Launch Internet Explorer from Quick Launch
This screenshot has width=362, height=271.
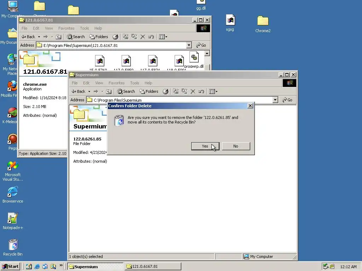coord(37,267)
